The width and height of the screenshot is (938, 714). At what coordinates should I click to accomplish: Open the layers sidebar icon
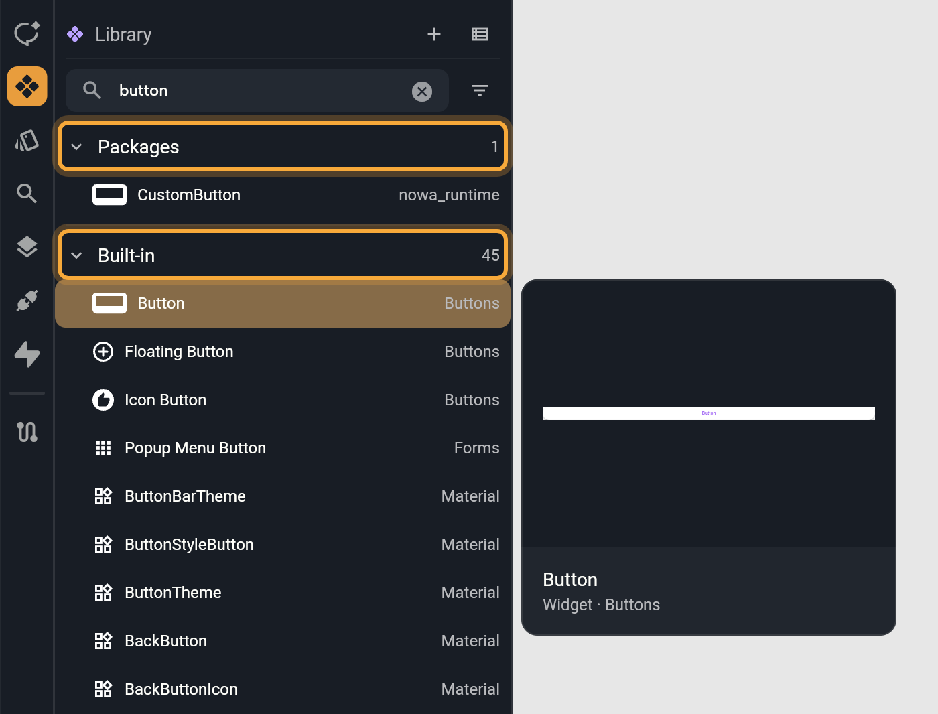(x=27, y=247)
